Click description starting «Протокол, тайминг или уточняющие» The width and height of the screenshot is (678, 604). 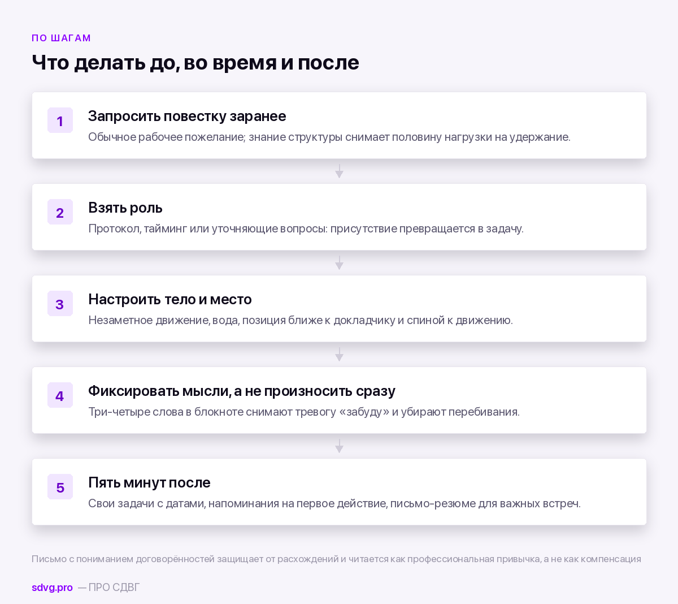[306, 228]
